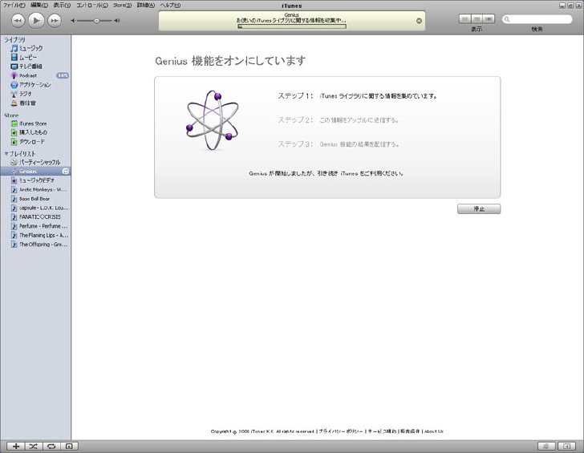Image resolution: width=584 pixels, height=453 pixels.
Task: Select the Genius playlist item
Action: [x=35, y=172]
